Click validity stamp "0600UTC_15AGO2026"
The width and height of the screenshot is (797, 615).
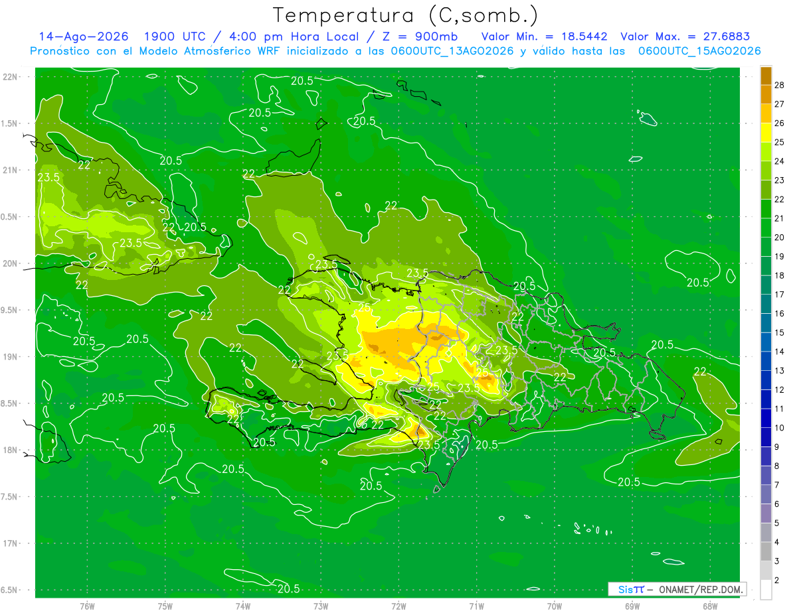coord(699,51)
